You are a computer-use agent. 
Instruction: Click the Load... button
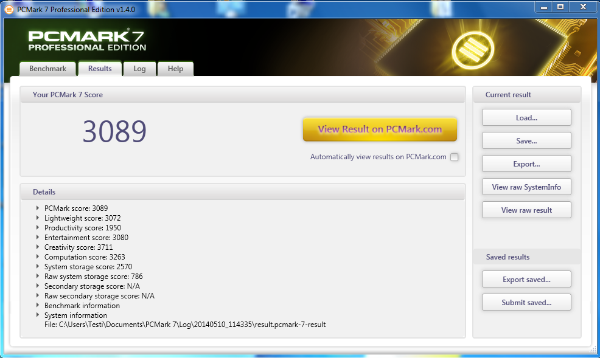coord(526,118)
